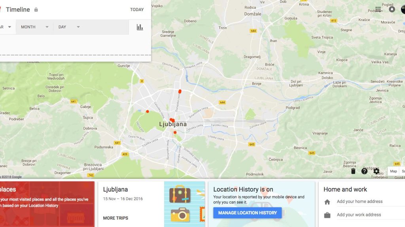Viewport: 405px width, 227px height.
Task: Open the bar chart view of Timeline
Action: coord(139,27)
